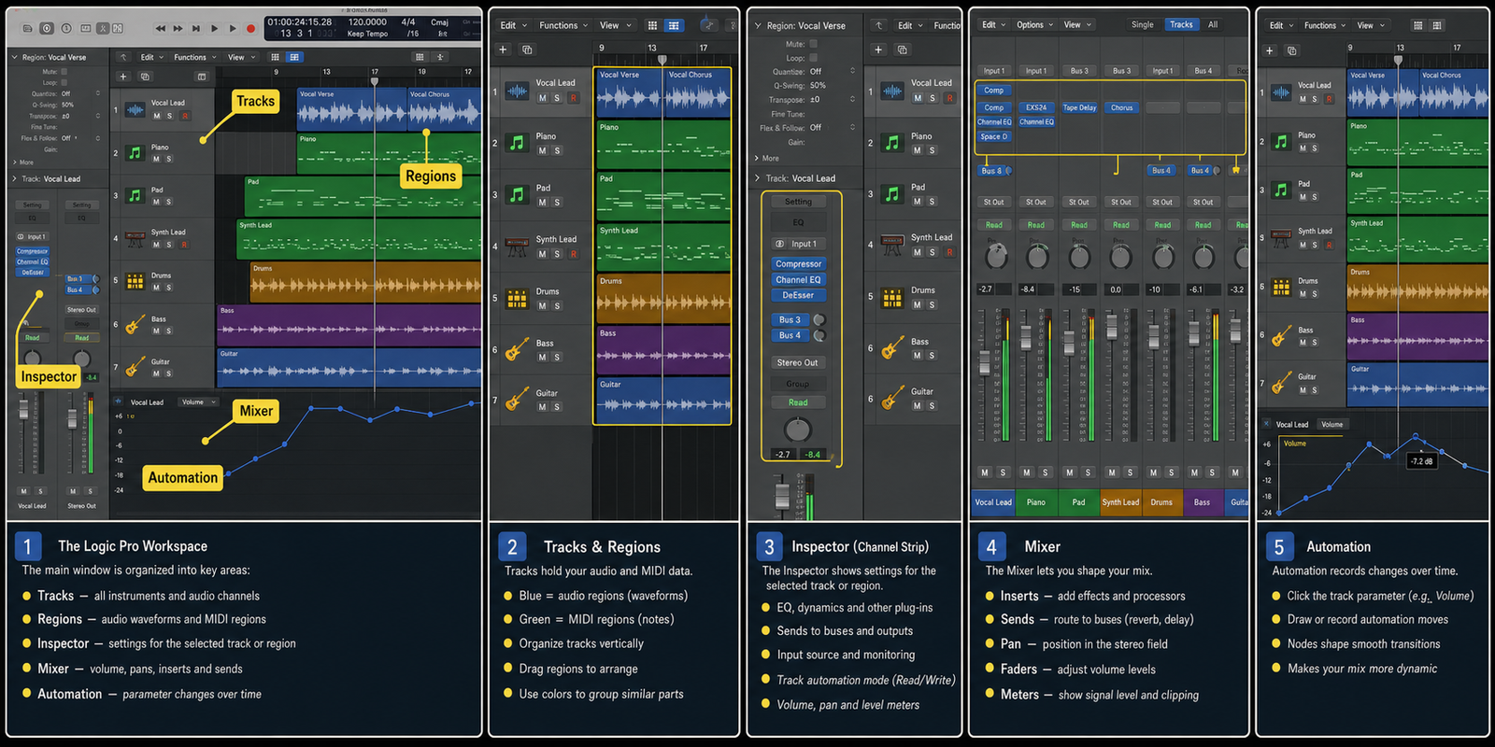1495x747 pixels.
Task: Click the Rewind button in the transport bar
Action: click(161, 29)
